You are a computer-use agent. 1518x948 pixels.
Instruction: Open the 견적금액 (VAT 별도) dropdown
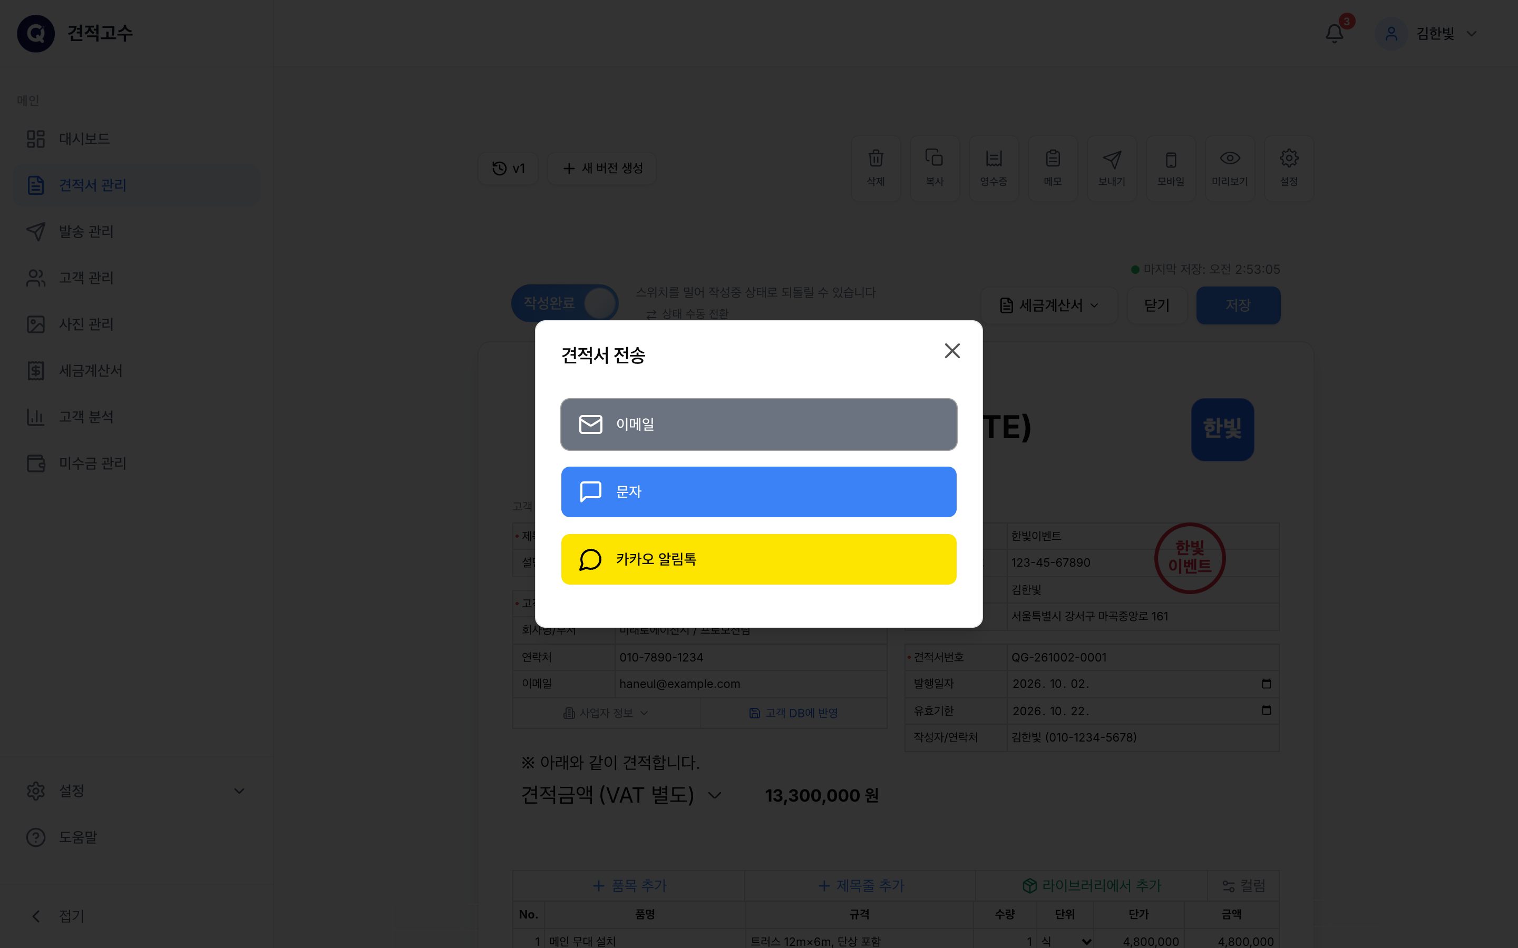(x=621, y=795)
